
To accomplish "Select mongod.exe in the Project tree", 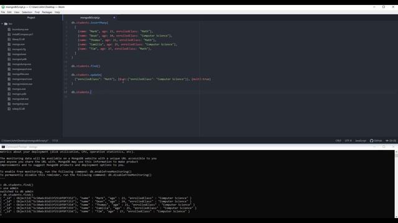I will 19,54.
